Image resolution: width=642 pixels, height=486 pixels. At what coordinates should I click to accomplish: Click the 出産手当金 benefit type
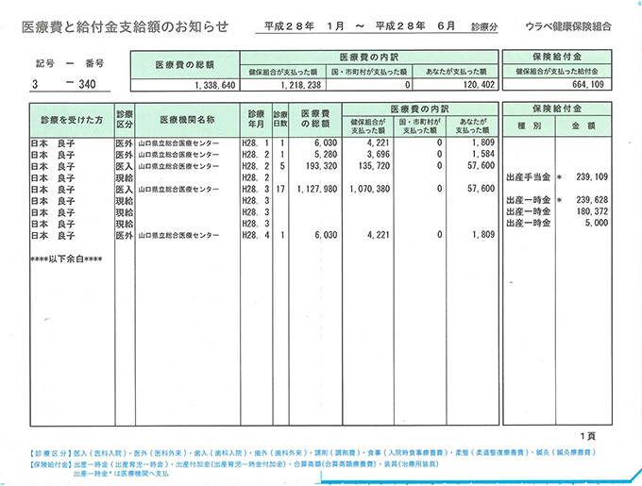pyautogui.click(x=528, y=177)
